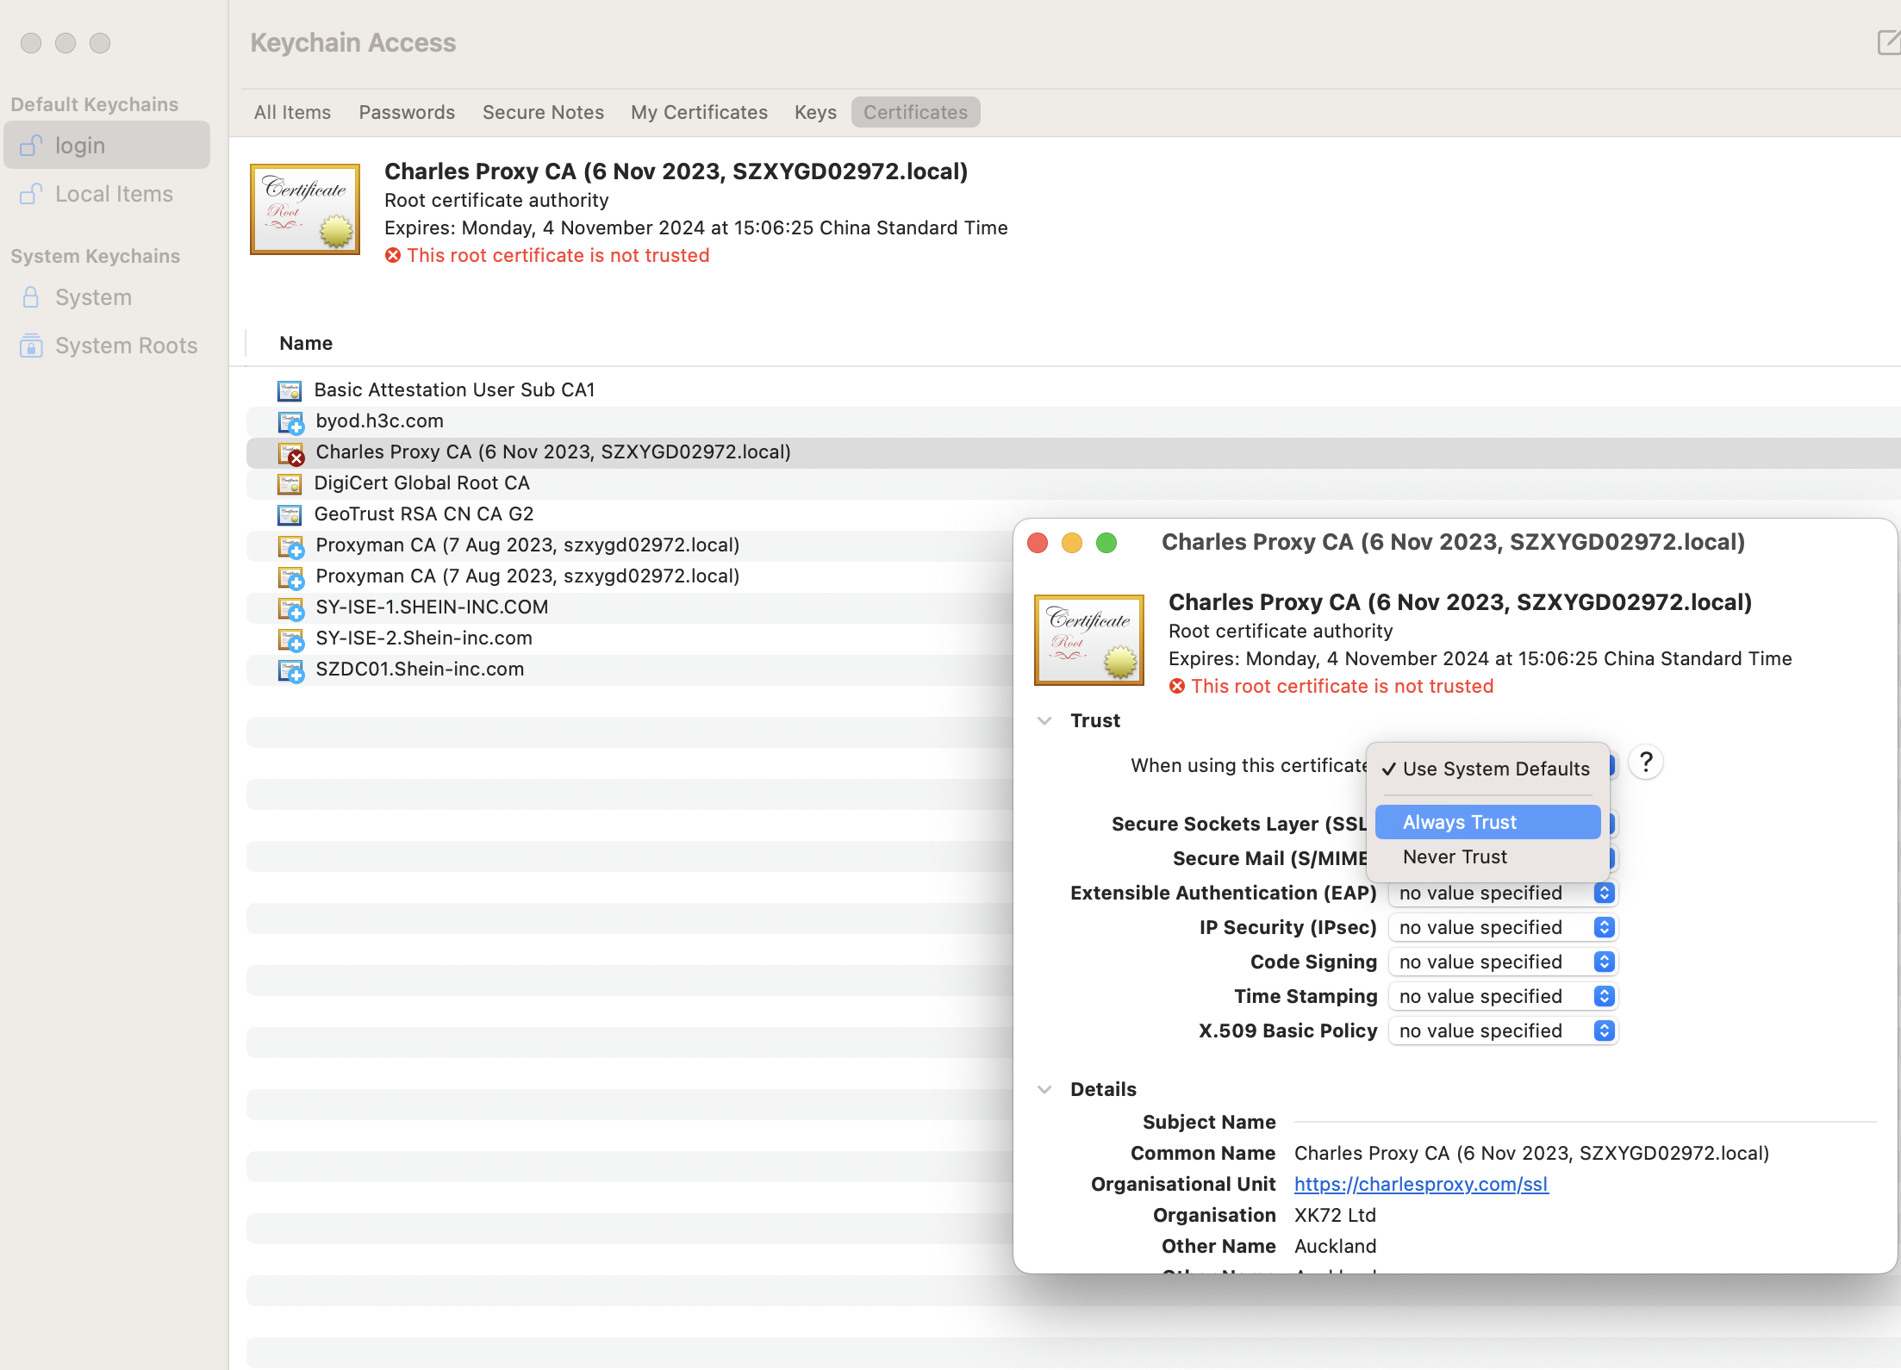This screenshot has height=1370, width=1901.
Task: Collapse the Trust section disclosure triangle
Action: [1044, 721]
